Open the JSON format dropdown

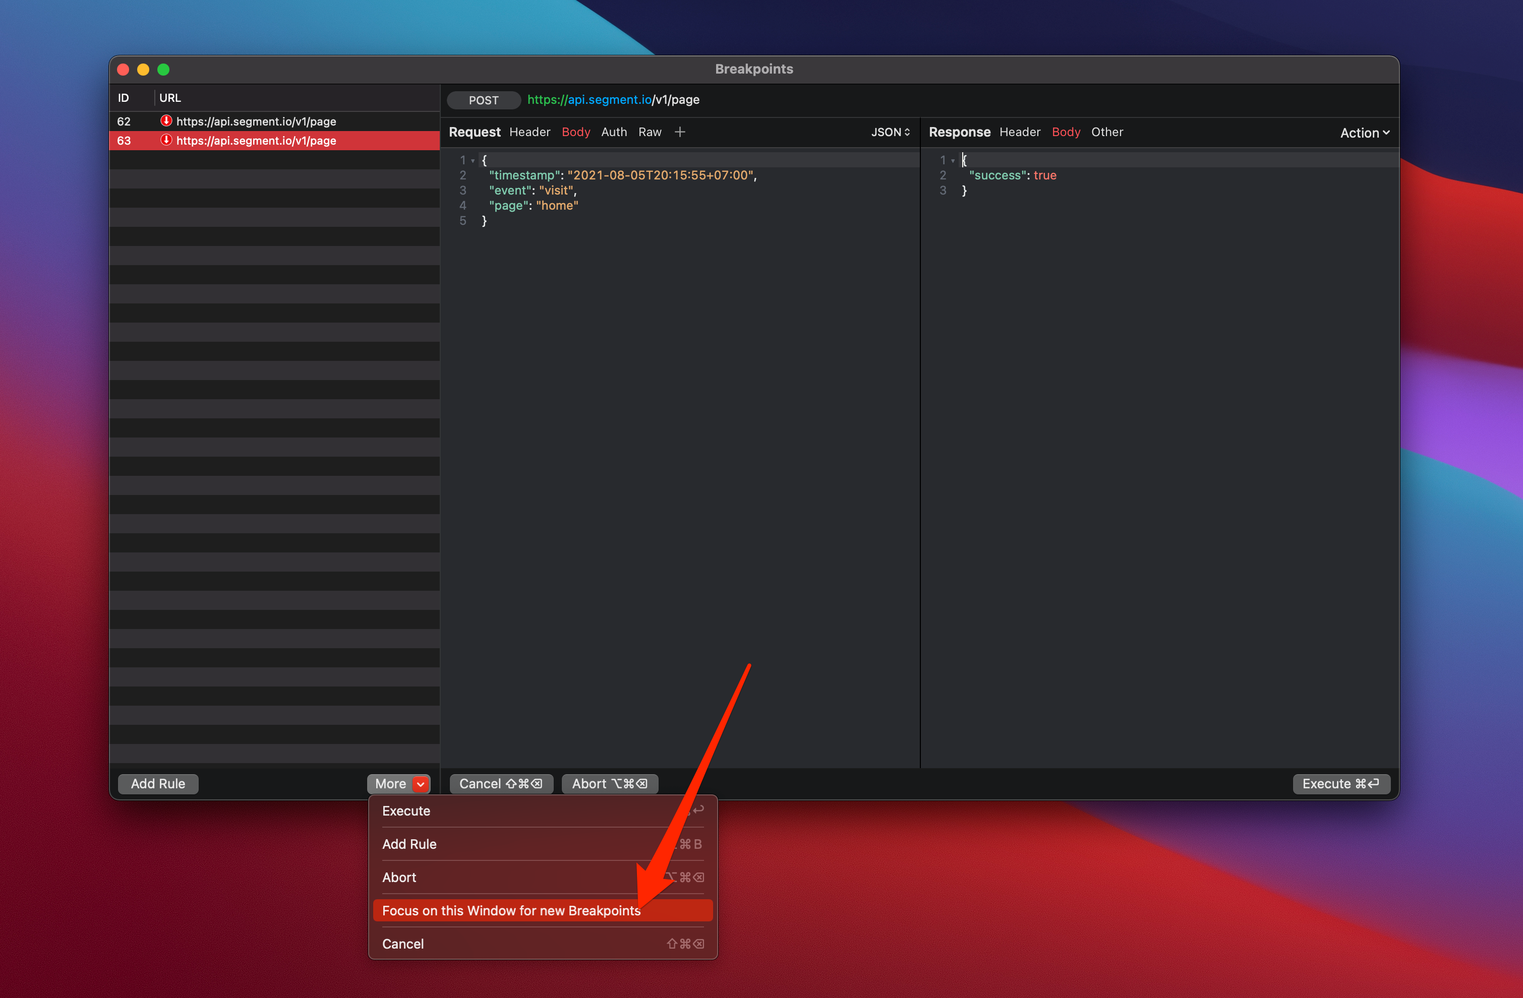[890, 132]
